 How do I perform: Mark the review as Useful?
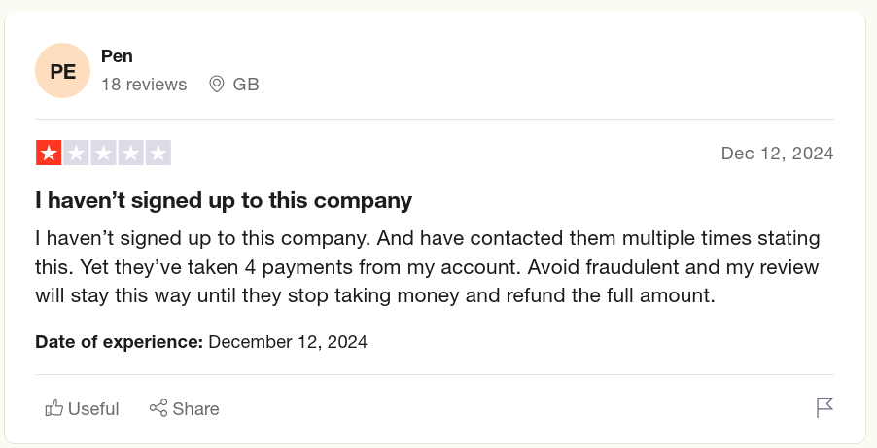coord(83,408)
